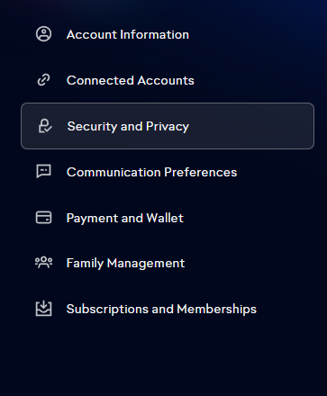Image resolution: width=327 pixels, height=396 pixels.
Task: Click the credit card Payment icon
Action: [43, 218]
